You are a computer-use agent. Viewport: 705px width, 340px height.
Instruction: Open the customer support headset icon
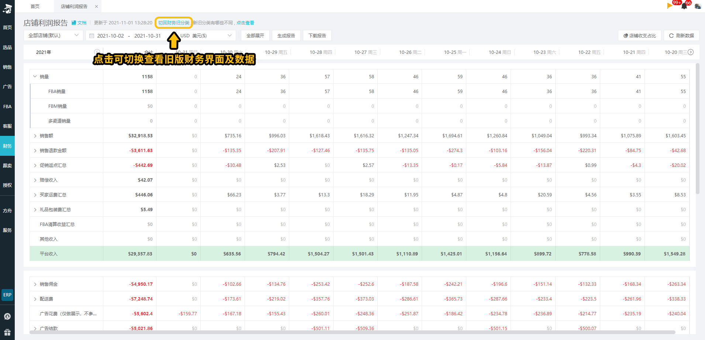pyautogui.click(x=7, y=316)
